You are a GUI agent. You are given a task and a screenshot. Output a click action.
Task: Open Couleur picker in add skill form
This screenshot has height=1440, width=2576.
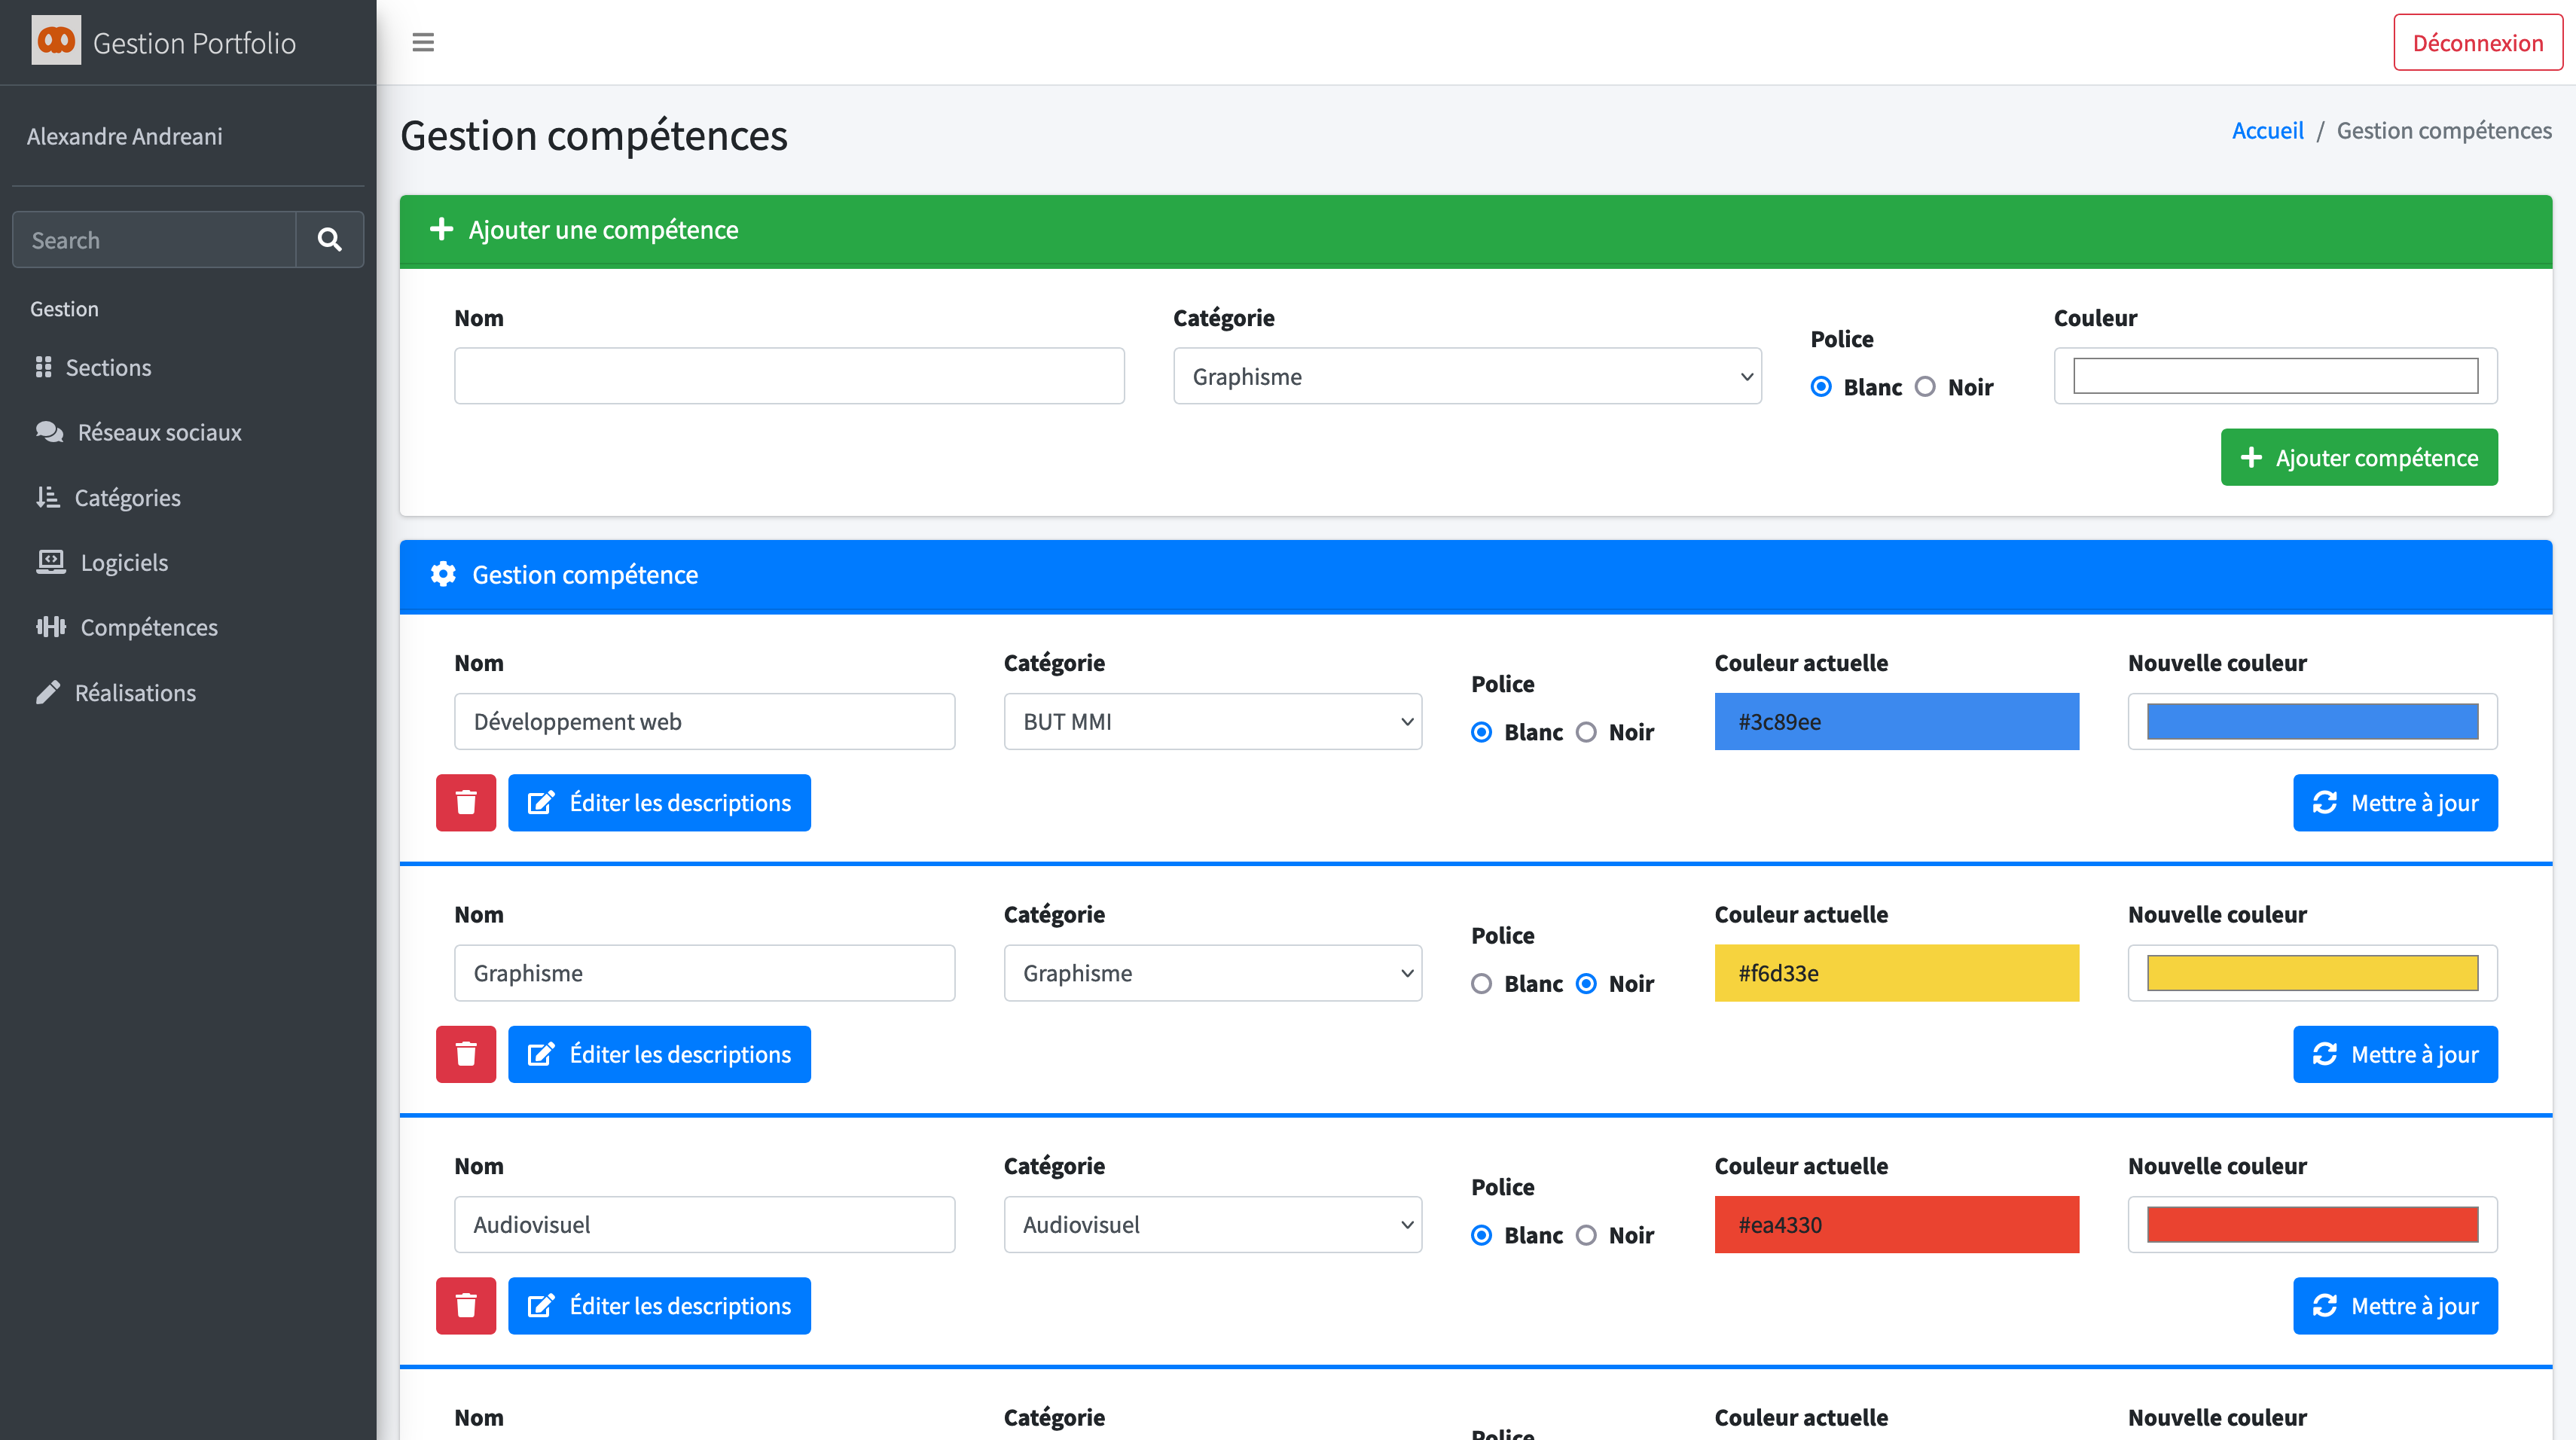point(2276,376)
